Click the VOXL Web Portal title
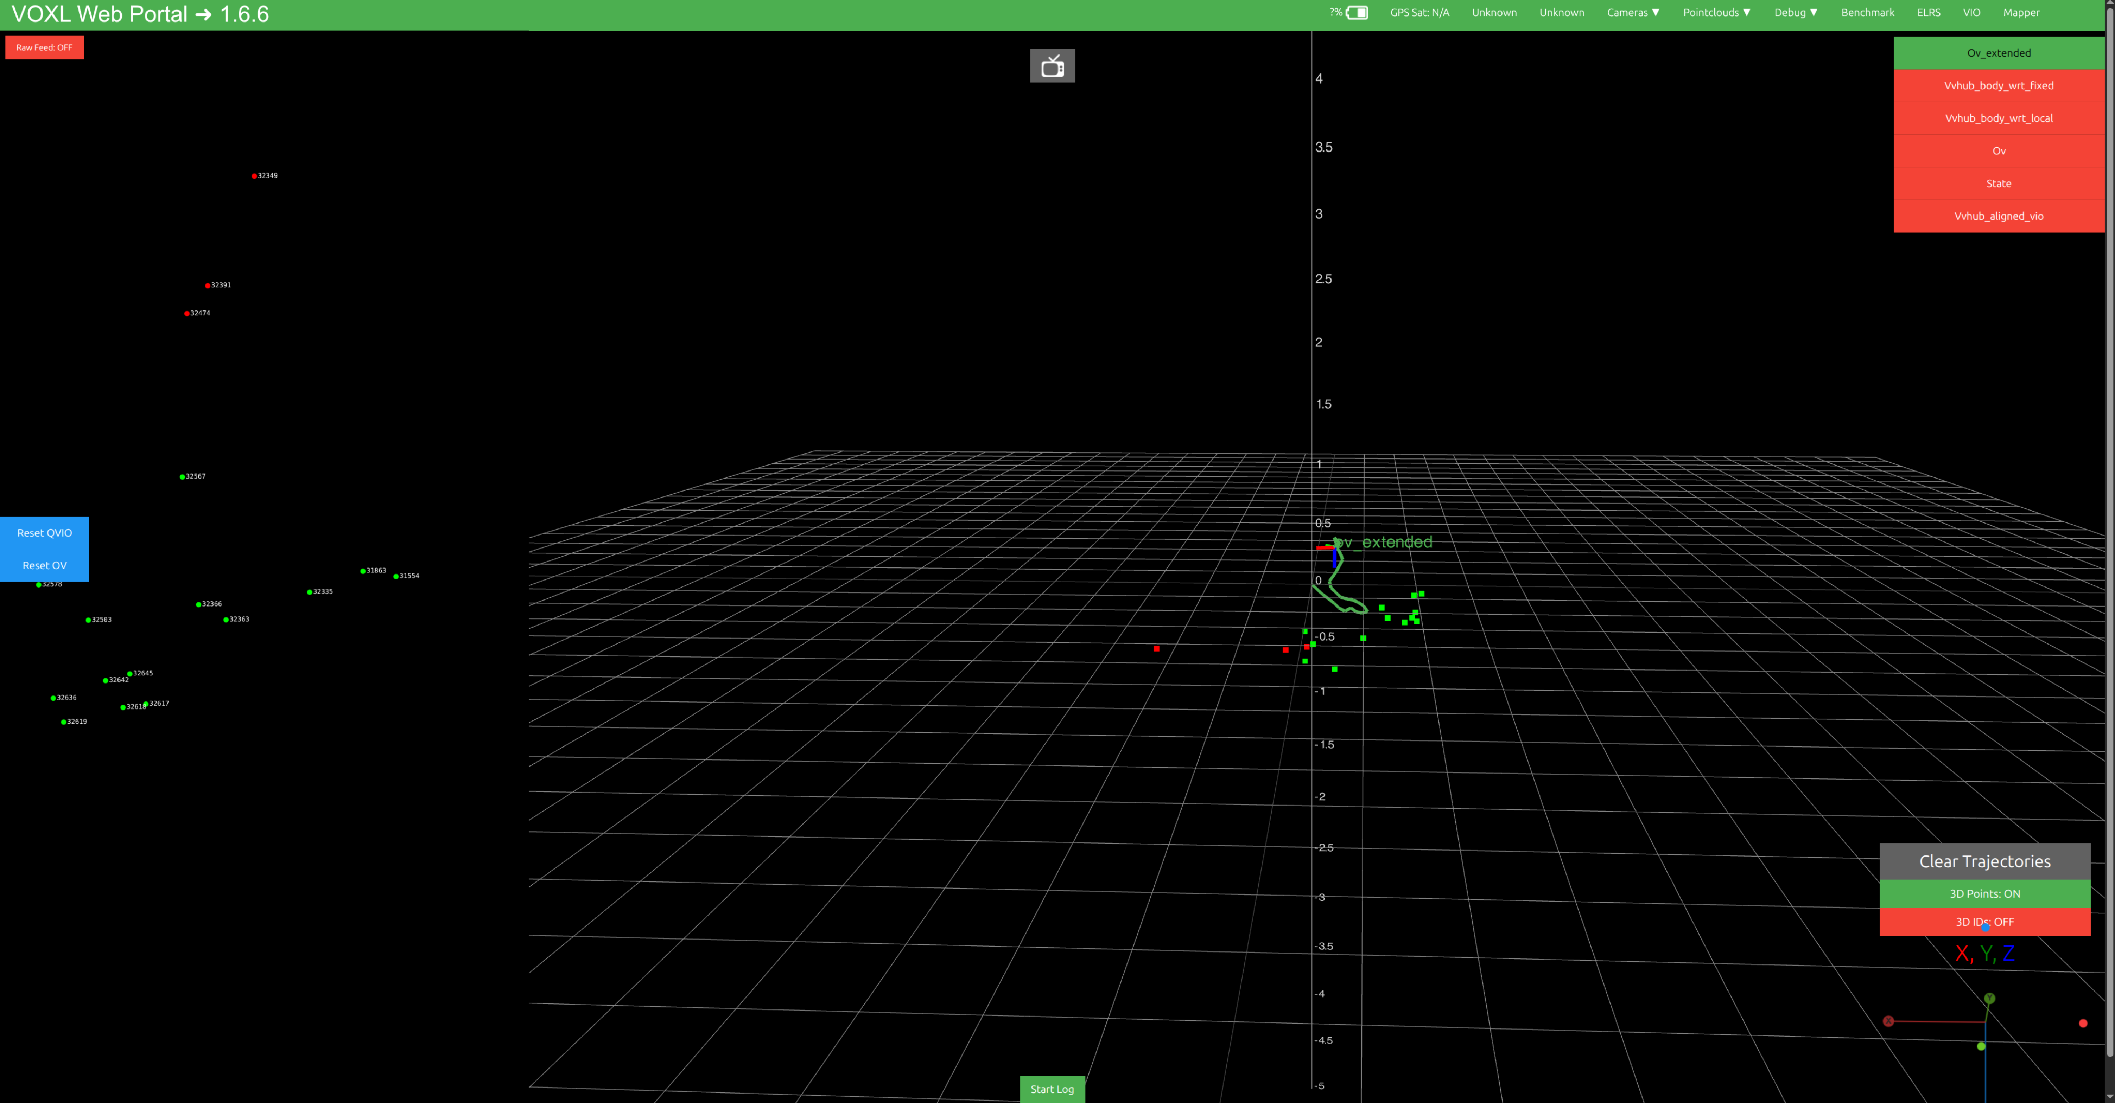Viewport: 2115px width, 1103px height. pos(140,14)
